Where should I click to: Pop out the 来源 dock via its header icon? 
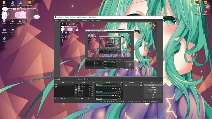point(93,83)
